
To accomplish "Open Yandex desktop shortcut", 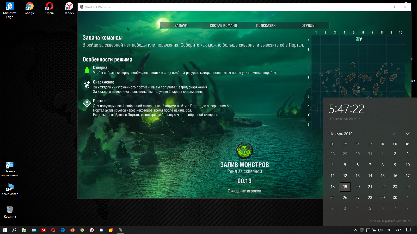I will [x=69, y=8].
